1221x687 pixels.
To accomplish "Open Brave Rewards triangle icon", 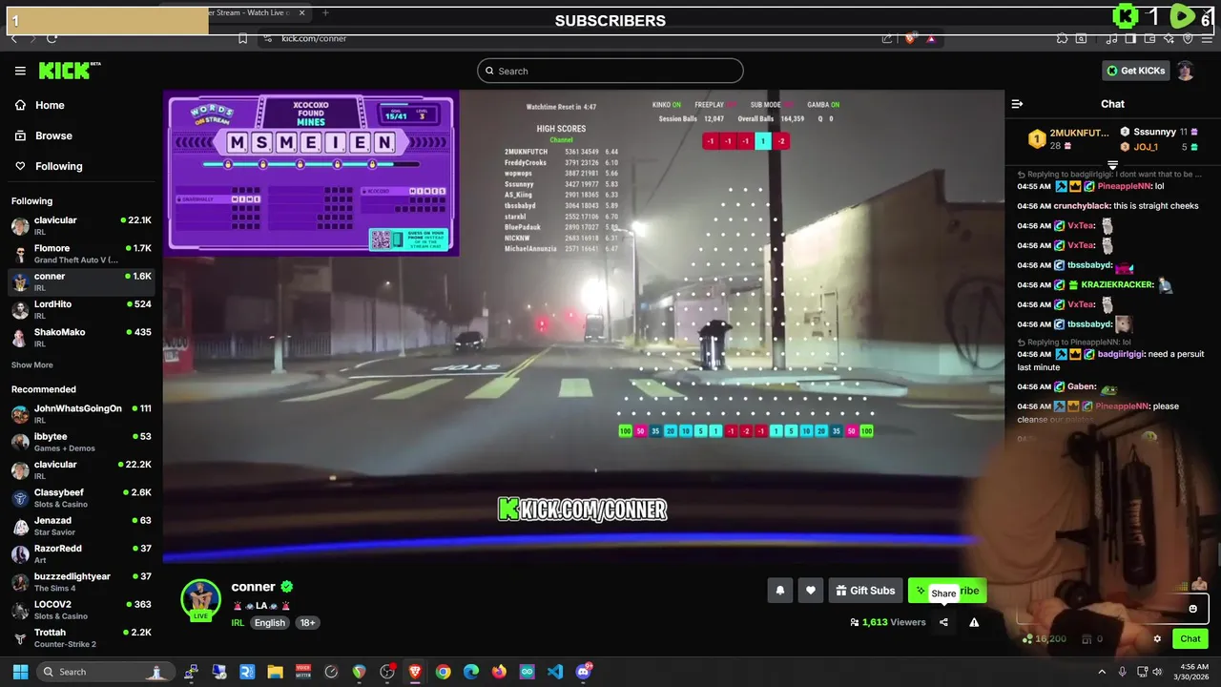I will click(x=931, y=38).
